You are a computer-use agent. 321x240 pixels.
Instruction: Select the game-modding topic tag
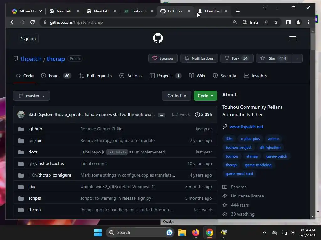258,165
